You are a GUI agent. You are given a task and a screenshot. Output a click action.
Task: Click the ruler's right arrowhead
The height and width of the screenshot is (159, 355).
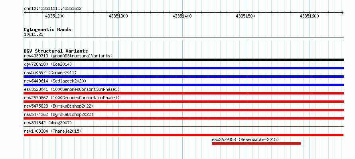click(343, 12)
